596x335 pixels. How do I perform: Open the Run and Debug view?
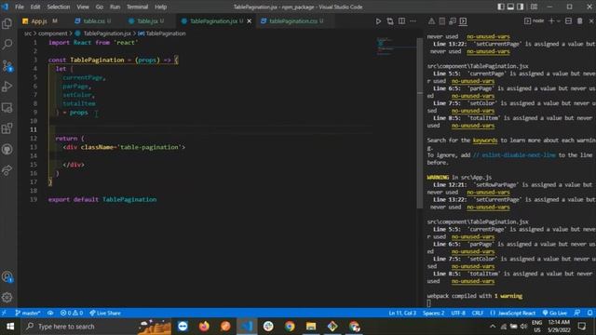7,87
